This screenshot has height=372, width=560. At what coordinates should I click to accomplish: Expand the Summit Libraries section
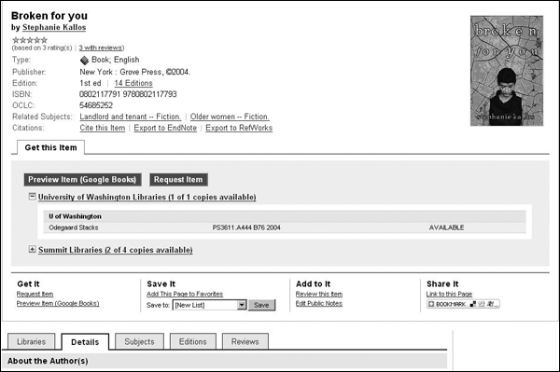pyautogui.click(x=32, y=249)
